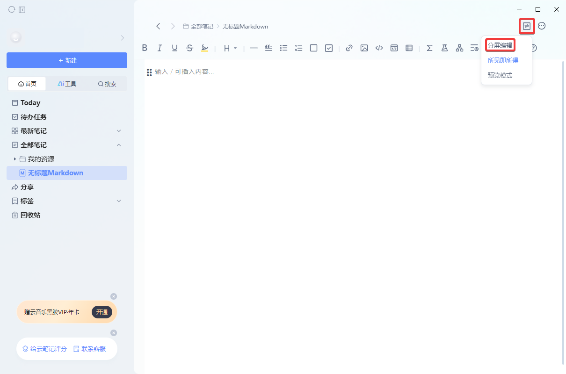Image resolution: width=566 pixels, height=374 pixels.
Task: Go forward to next note
Action: point(173,26)
